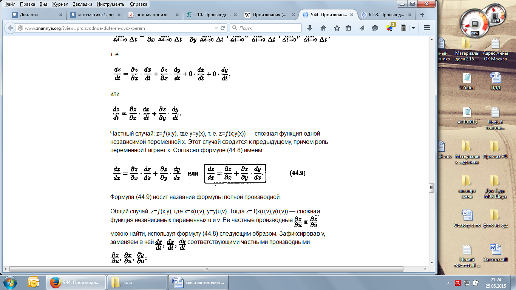
Task: Open the Файл menu
Action: coord(10,4)
